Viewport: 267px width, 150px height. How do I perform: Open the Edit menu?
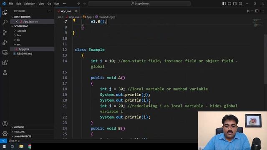[18, 4]
